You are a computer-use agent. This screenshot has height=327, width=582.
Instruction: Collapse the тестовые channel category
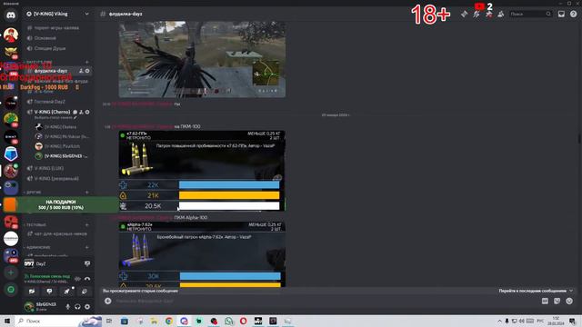tap(35, 224)
